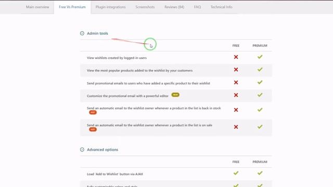Click the orange HOT badge on back in stock row

pyautogui.click(x=93, y=112)
